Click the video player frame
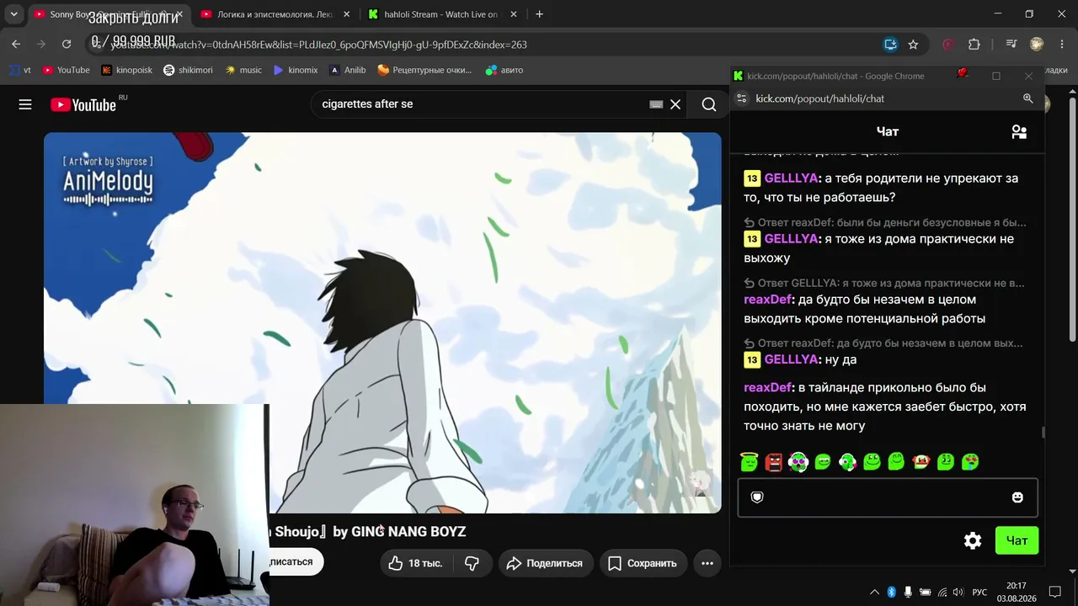 point(382,322)
